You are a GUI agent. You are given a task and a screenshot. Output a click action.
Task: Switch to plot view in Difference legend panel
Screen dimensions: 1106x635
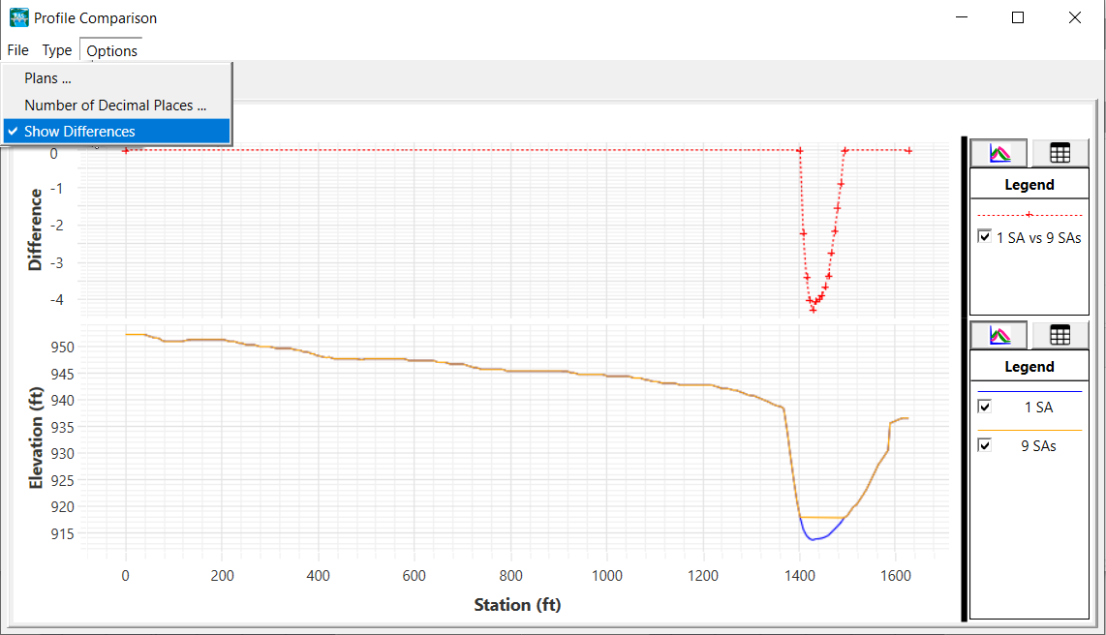point(998,153)
